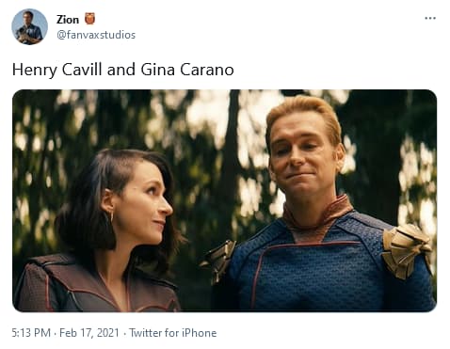The height and width of the screenshot is (349, 450).
Task: Visit the @fanvaxstudios handle link
Action: pyautogui.click(x=96, y=35)
